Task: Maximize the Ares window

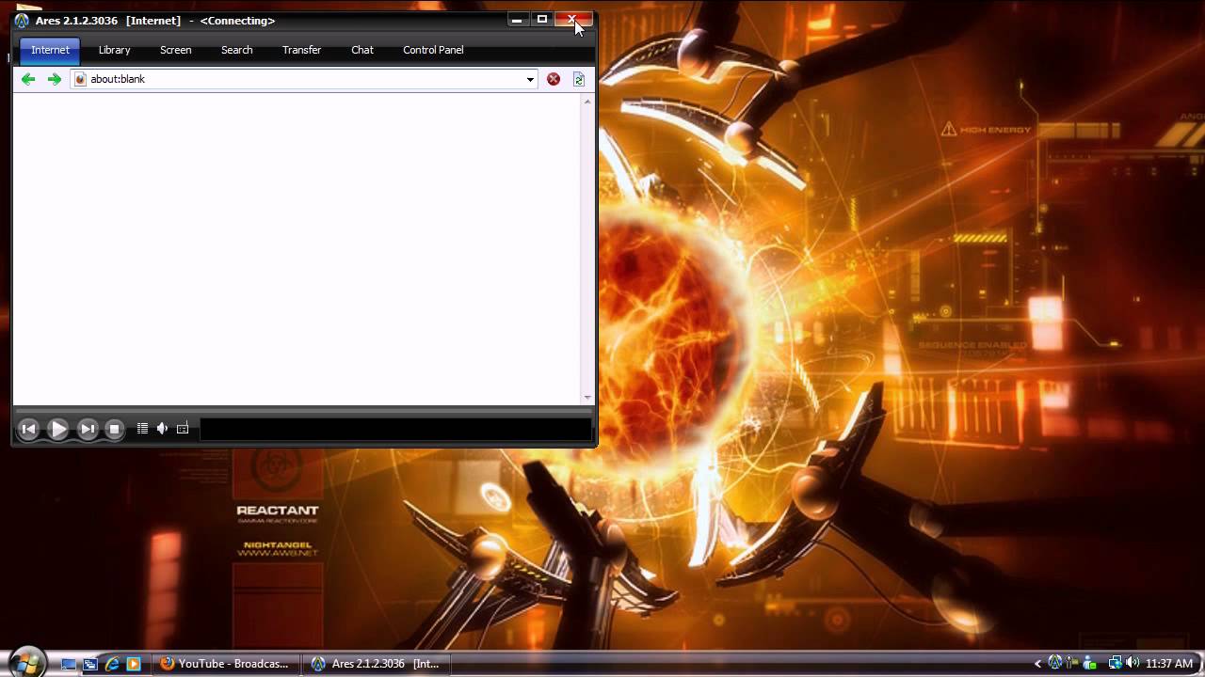Action: 541,20
